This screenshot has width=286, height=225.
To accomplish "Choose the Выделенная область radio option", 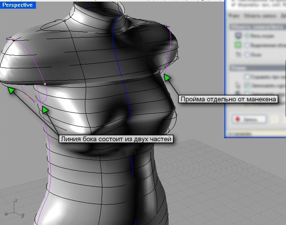I will pyautogui.click(x=247, y=45).
